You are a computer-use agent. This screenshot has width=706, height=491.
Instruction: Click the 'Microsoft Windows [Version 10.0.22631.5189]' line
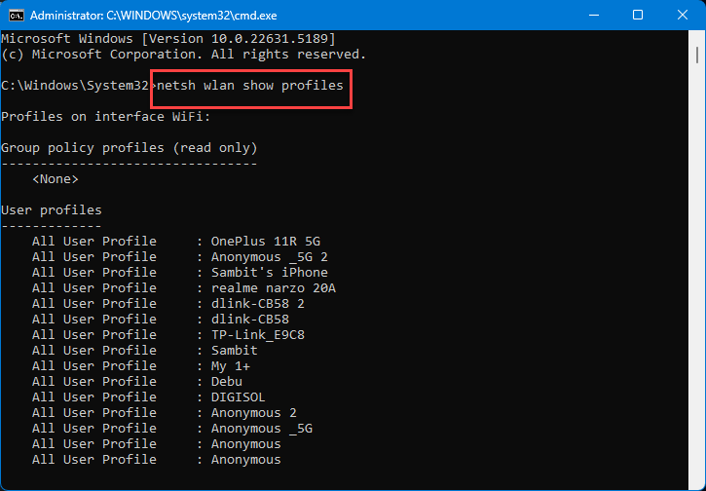coord(168,39)
